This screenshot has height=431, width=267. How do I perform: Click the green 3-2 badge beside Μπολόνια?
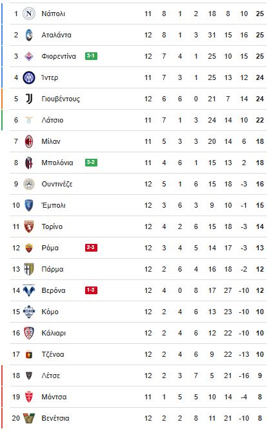91,162
